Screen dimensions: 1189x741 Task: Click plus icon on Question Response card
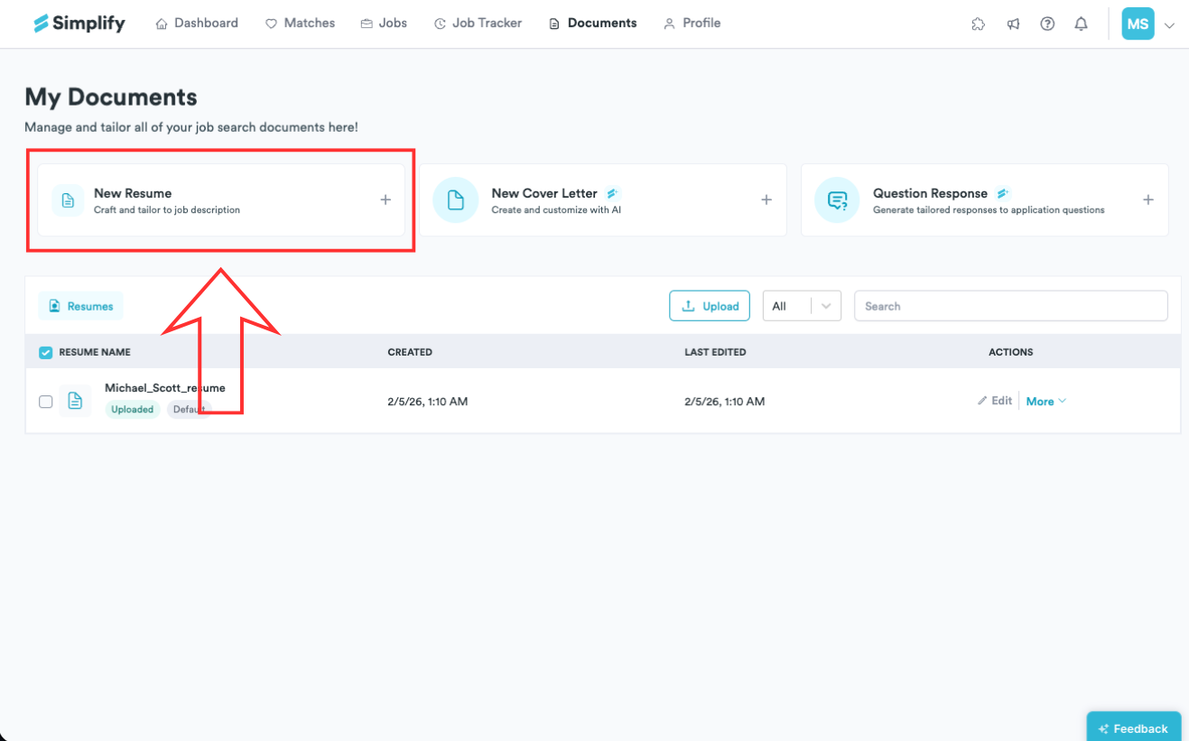(1148, 200)
